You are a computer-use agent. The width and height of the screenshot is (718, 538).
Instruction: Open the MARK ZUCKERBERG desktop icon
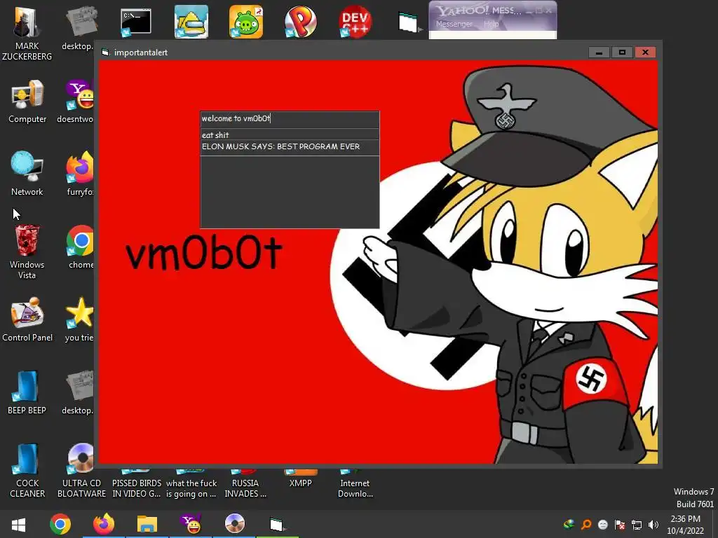point(27,32)
